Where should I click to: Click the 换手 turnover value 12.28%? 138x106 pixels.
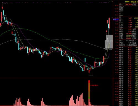tap(129, 41)
